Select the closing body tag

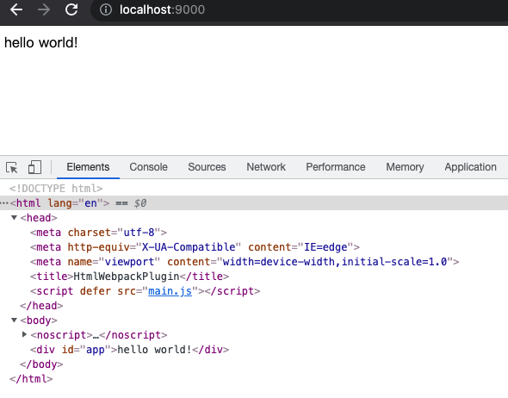41,364
